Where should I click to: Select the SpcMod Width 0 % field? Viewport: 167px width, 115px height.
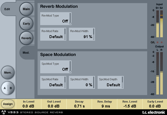[82, 82]
